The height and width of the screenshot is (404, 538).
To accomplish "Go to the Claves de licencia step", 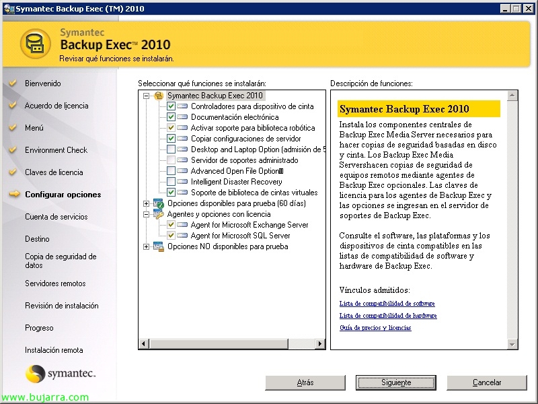I will [54, 172].
